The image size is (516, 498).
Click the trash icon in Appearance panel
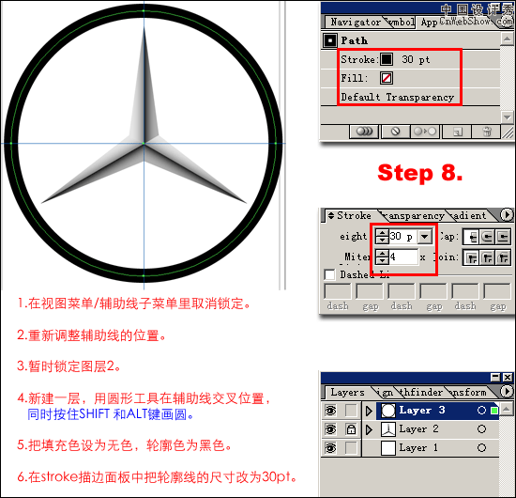[x=487, y=132]
